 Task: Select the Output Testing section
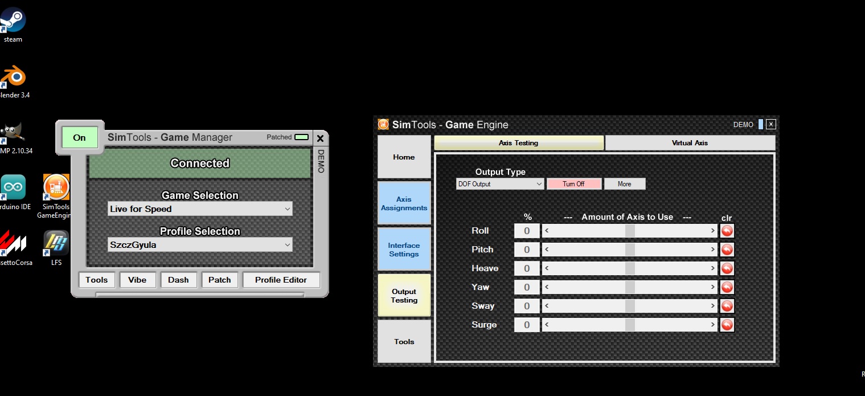click(404, 296)
